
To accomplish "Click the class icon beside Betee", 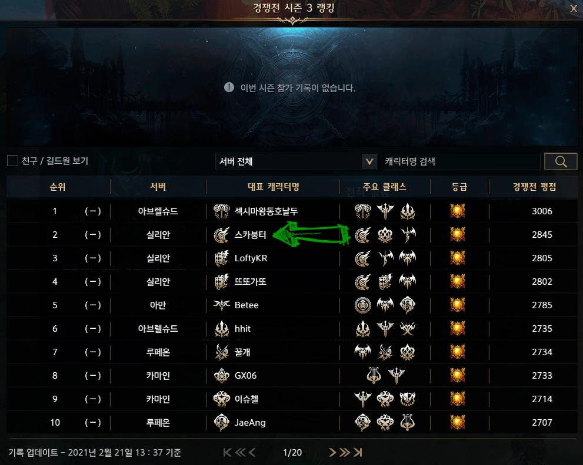I will coord(222,305).
